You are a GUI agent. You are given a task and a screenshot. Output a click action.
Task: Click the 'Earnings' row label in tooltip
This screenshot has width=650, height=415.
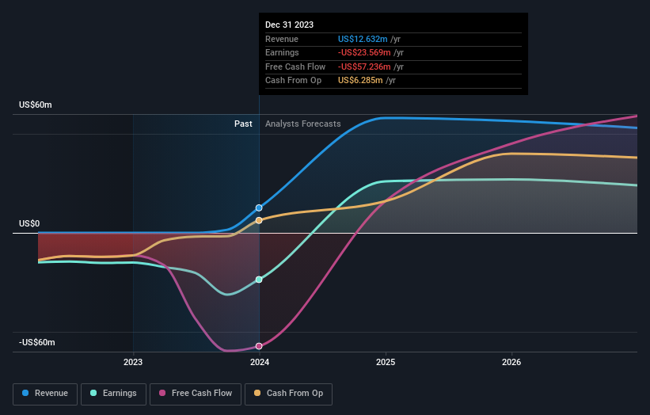click(x=282, y=52)
